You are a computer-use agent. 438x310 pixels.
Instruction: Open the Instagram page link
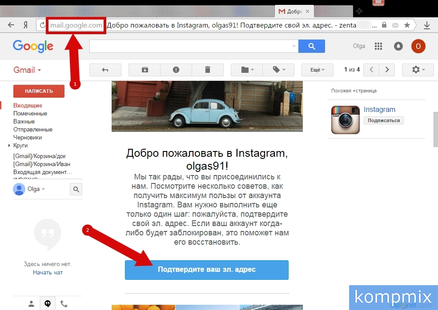point(379,109)
